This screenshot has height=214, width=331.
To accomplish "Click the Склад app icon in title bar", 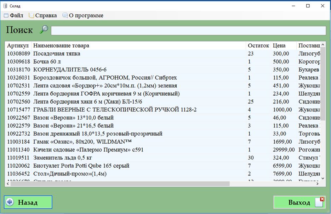I will 6,6.
